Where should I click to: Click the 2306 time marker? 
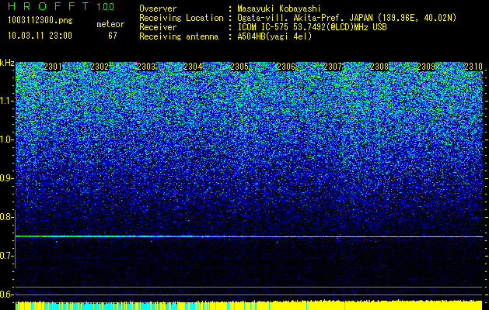[x=286, y=67]
